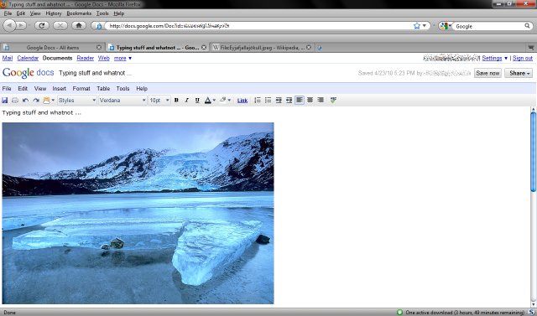Click Firefox Forward navigation button
The height and width of the screenshot is (316, 537).
click(21, 26)
